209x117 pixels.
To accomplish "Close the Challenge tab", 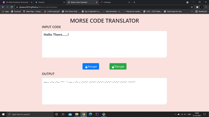I will [x=129, y=2].
